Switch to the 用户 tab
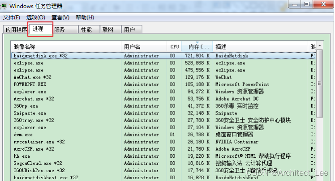Image resolution: width=335 pixels, height=181 pixels. pos(132,29)
